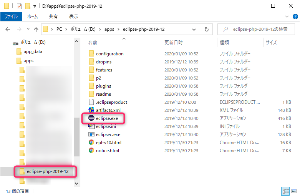Click the back navigation arrow
This screenshot has width=300, height=196.
click(x=8, y=29)
